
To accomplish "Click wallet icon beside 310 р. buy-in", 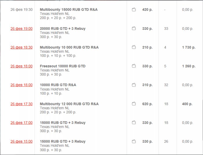I will (134, 85).
